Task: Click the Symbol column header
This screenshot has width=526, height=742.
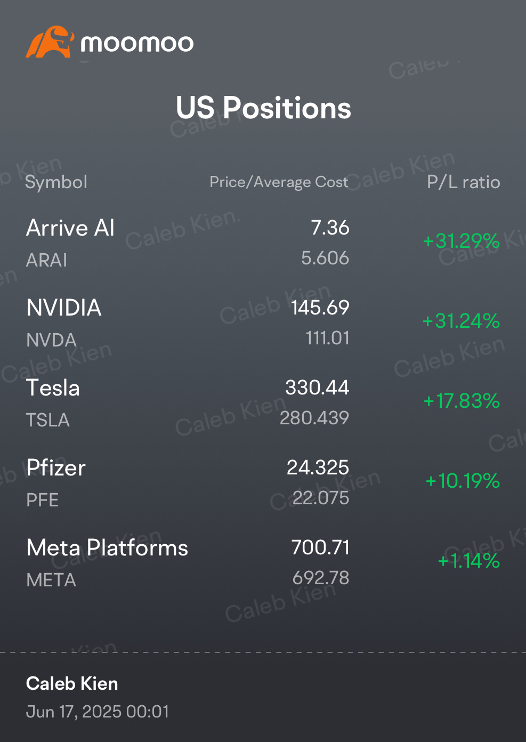Action: [x=56, y=182]
